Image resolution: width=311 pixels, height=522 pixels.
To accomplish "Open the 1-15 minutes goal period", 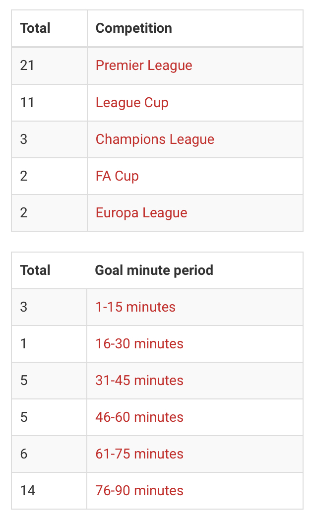I will coord(135,307).
